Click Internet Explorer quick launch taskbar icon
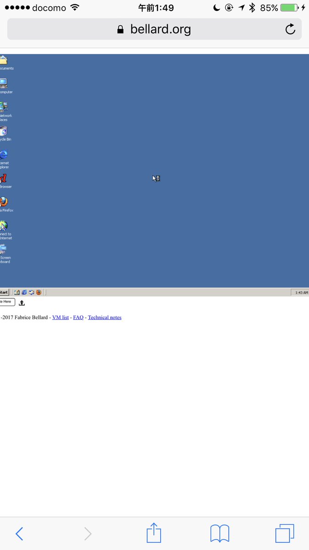The height and width of the screenshot is (550, 309). [24, 292]
